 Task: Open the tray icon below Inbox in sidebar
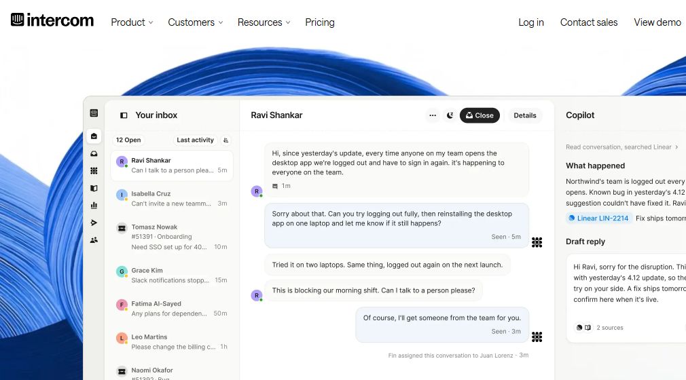pos(94,153)
